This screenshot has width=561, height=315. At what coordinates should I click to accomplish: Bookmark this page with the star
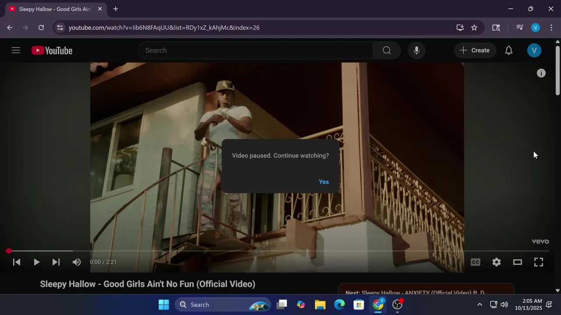pos(474,28)
